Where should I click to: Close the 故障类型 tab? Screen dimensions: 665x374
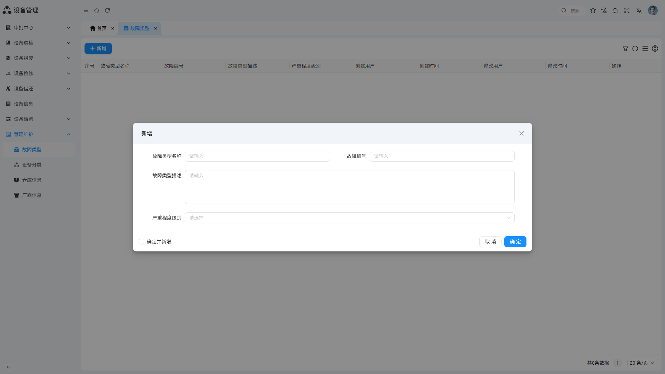[x=156, y=28]
